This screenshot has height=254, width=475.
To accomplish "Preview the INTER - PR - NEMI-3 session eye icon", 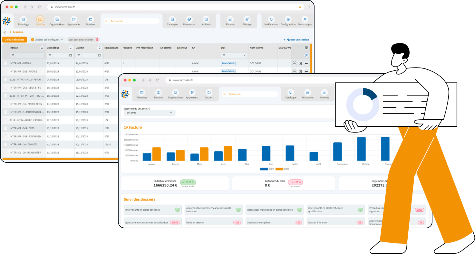I will [294, 63].
